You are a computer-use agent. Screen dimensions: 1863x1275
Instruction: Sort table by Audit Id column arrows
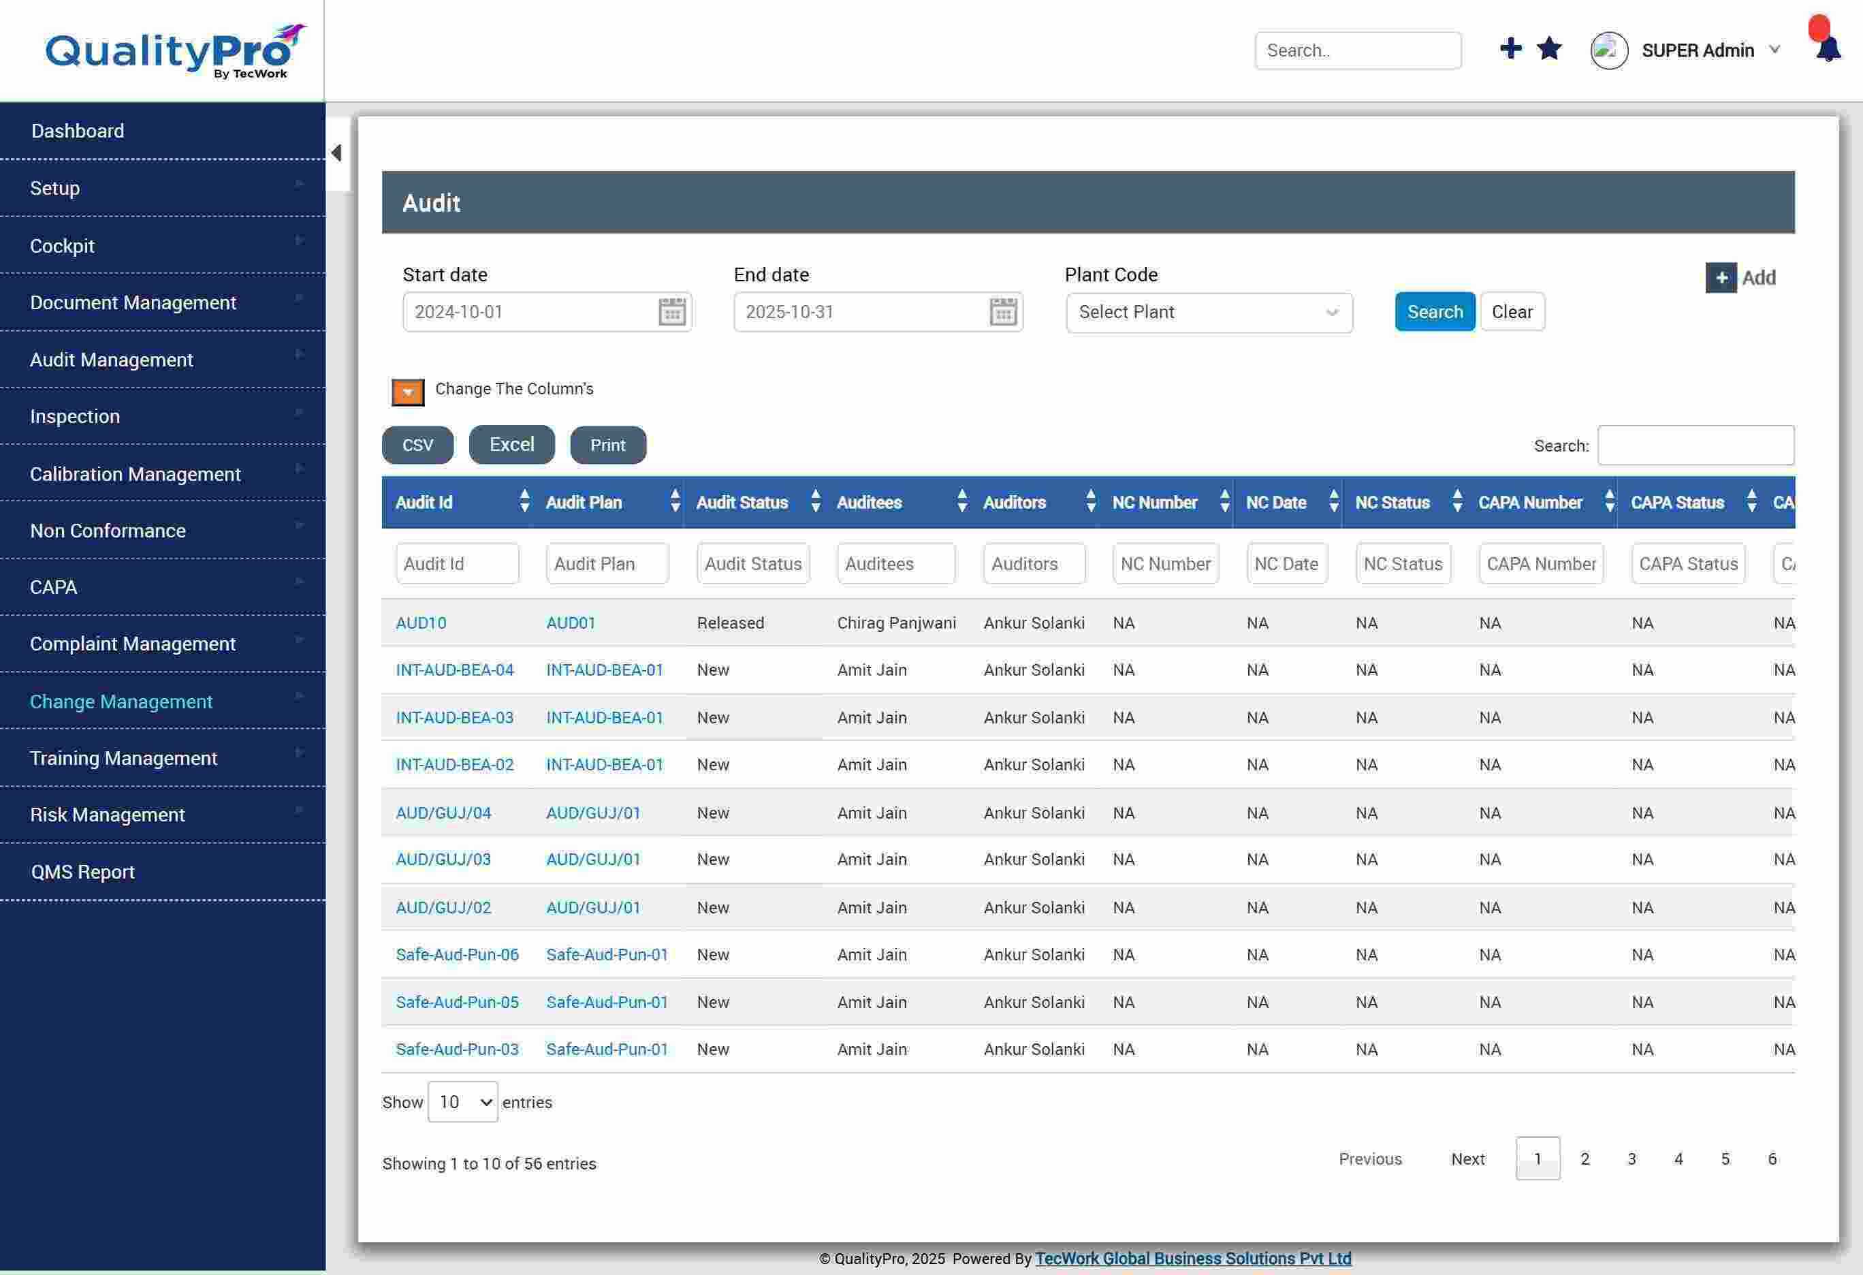(x=524, y=502)
